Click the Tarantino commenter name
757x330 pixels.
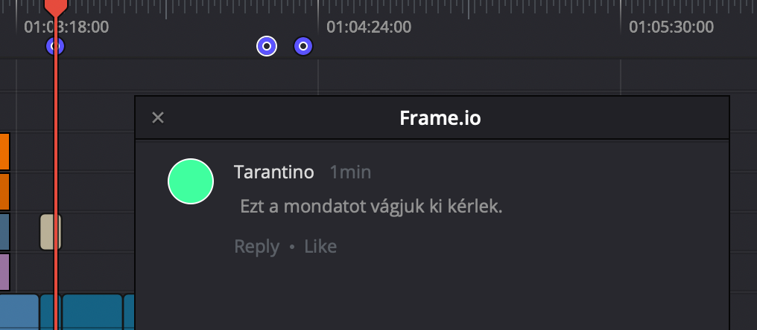(273, 172)
